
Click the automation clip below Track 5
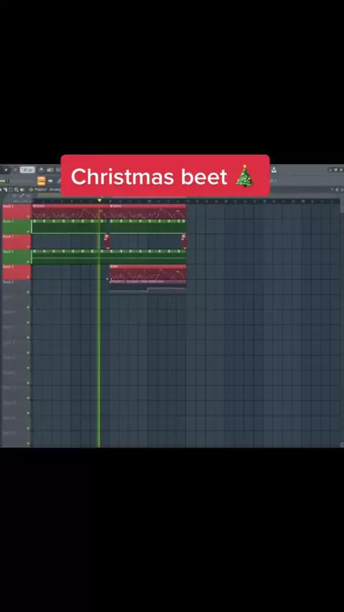[x=147, y=290]
